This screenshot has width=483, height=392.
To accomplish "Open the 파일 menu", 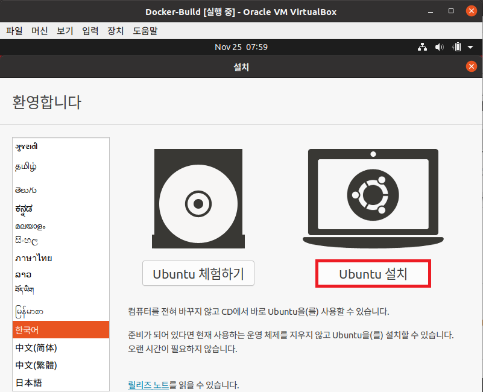I will [14, 31].
